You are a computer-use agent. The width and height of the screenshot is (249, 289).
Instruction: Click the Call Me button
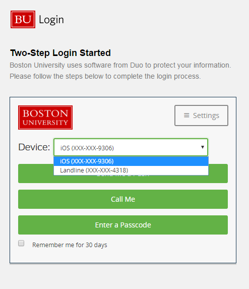point(123,199)
